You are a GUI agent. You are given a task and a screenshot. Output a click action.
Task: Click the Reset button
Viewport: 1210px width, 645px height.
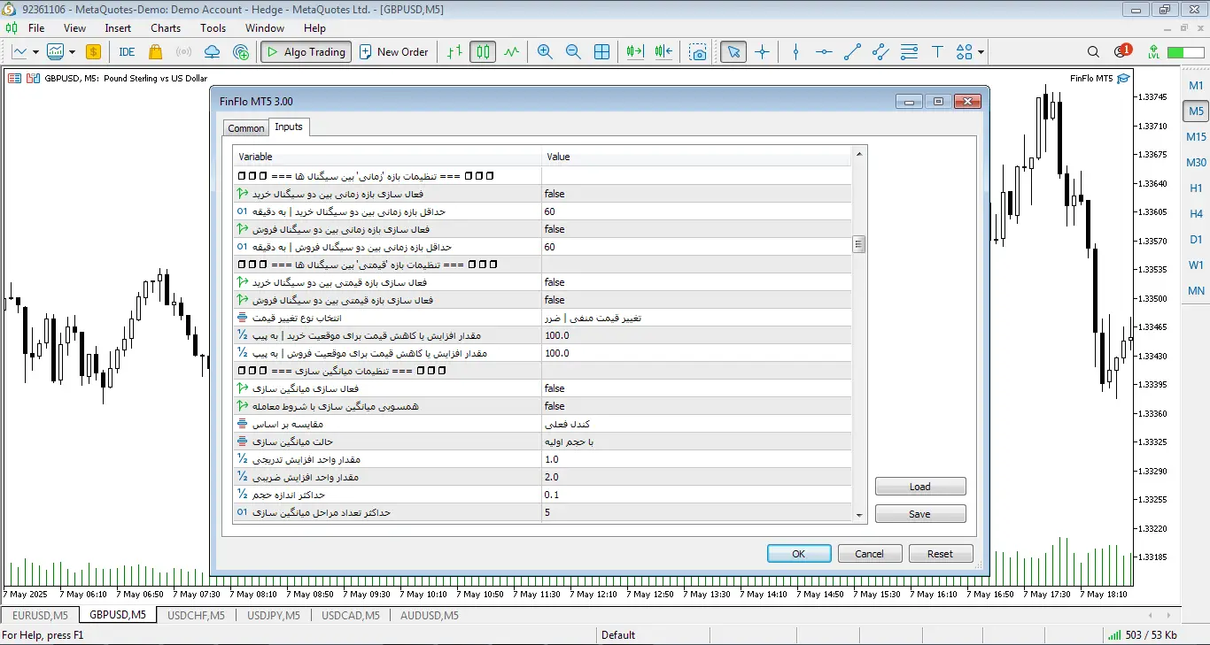941,554
